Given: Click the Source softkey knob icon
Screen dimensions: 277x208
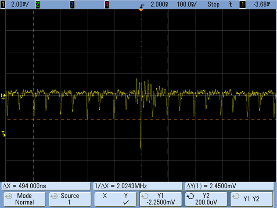Looking at the screenshot, I should click(x=54, y=196).
